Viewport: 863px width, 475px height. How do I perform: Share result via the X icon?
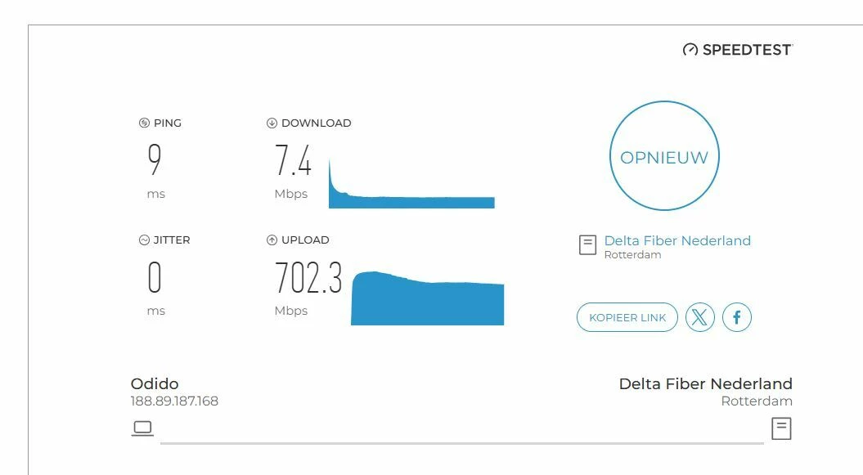pos(699,317)
